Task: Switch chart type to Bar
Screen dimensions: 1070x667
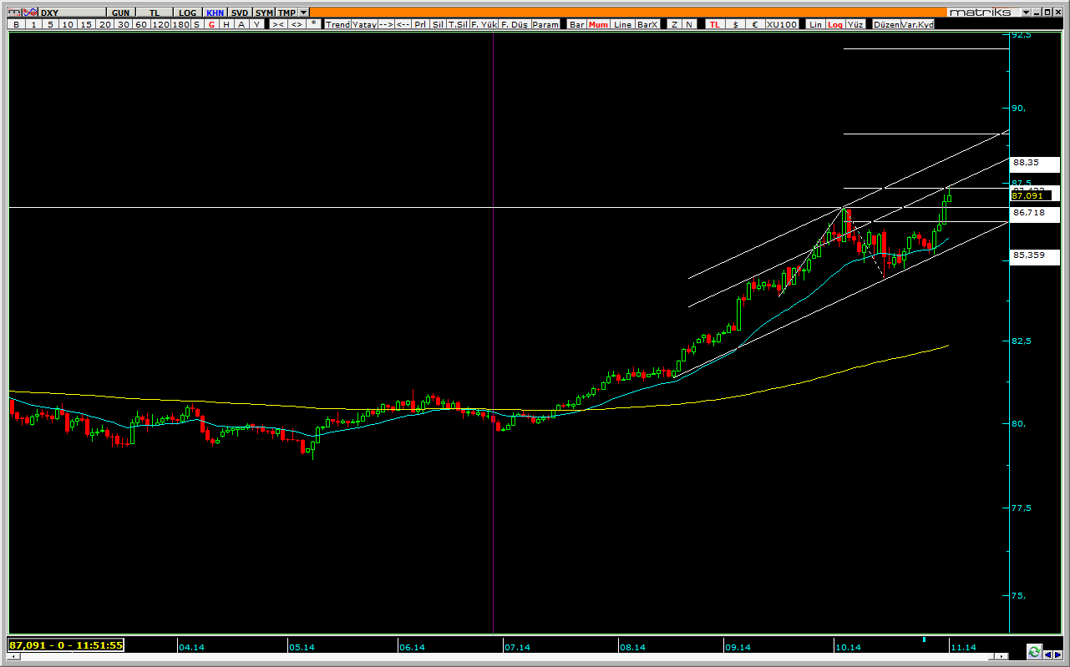Action: pyautogui.click(x=576, y=24)
